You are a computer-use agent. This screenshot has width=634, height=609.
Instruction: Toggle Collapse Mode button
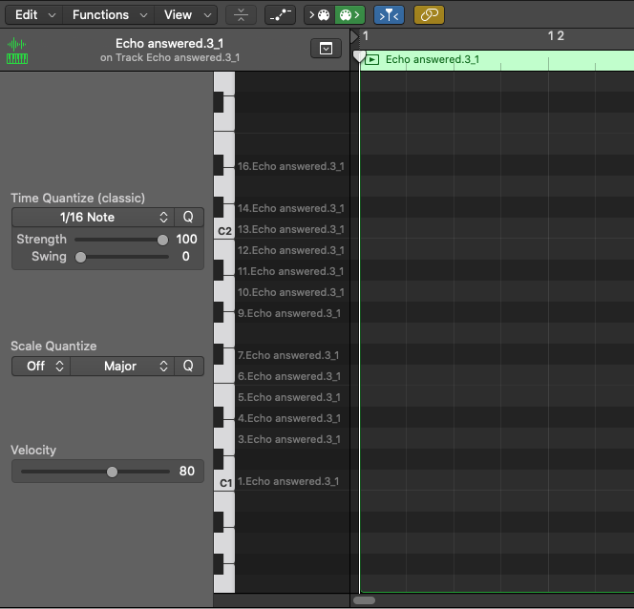(241, 15)
